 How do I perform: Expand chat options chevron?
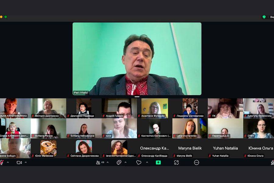(125, 163)
